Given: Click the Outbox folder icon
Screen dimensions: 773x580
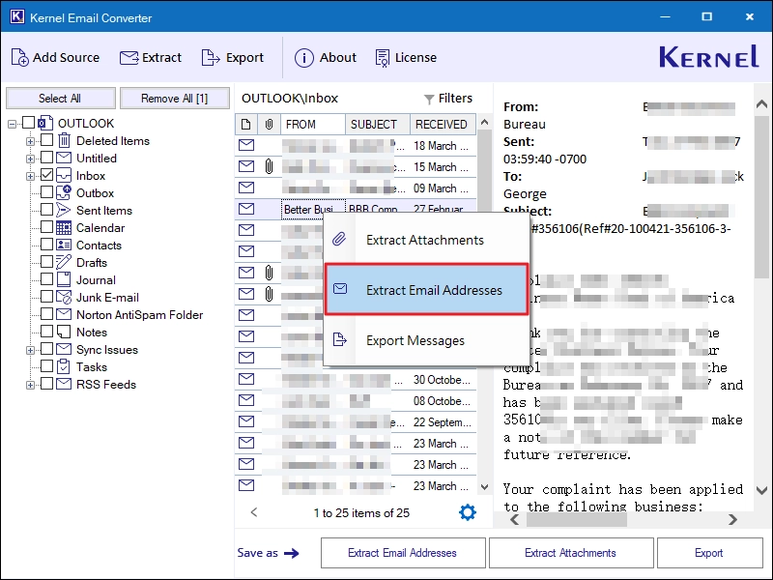Looking at the screenshot, I should (x=64, y=192).
